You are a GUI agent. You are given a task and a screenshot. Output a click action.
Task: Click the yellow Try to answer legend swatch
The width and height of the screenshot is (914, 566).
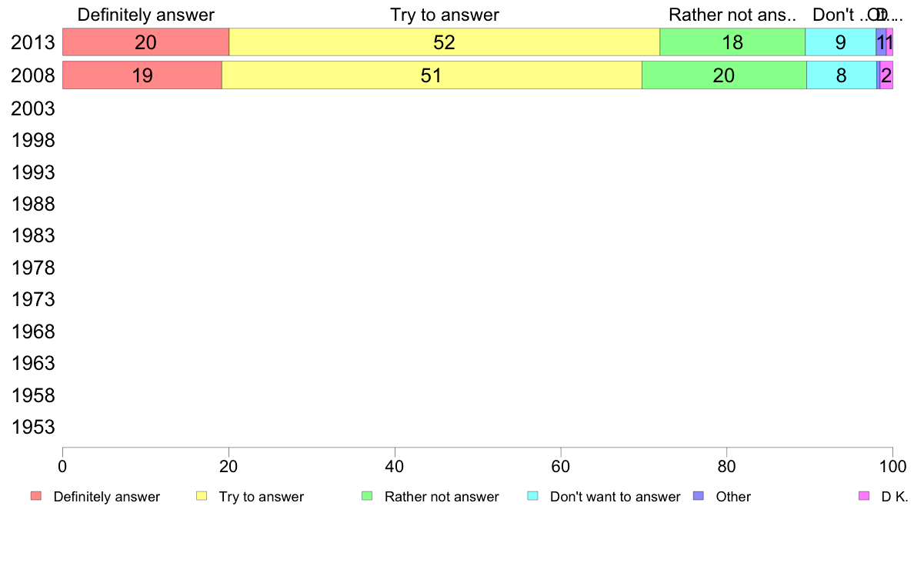click(202, 496)
